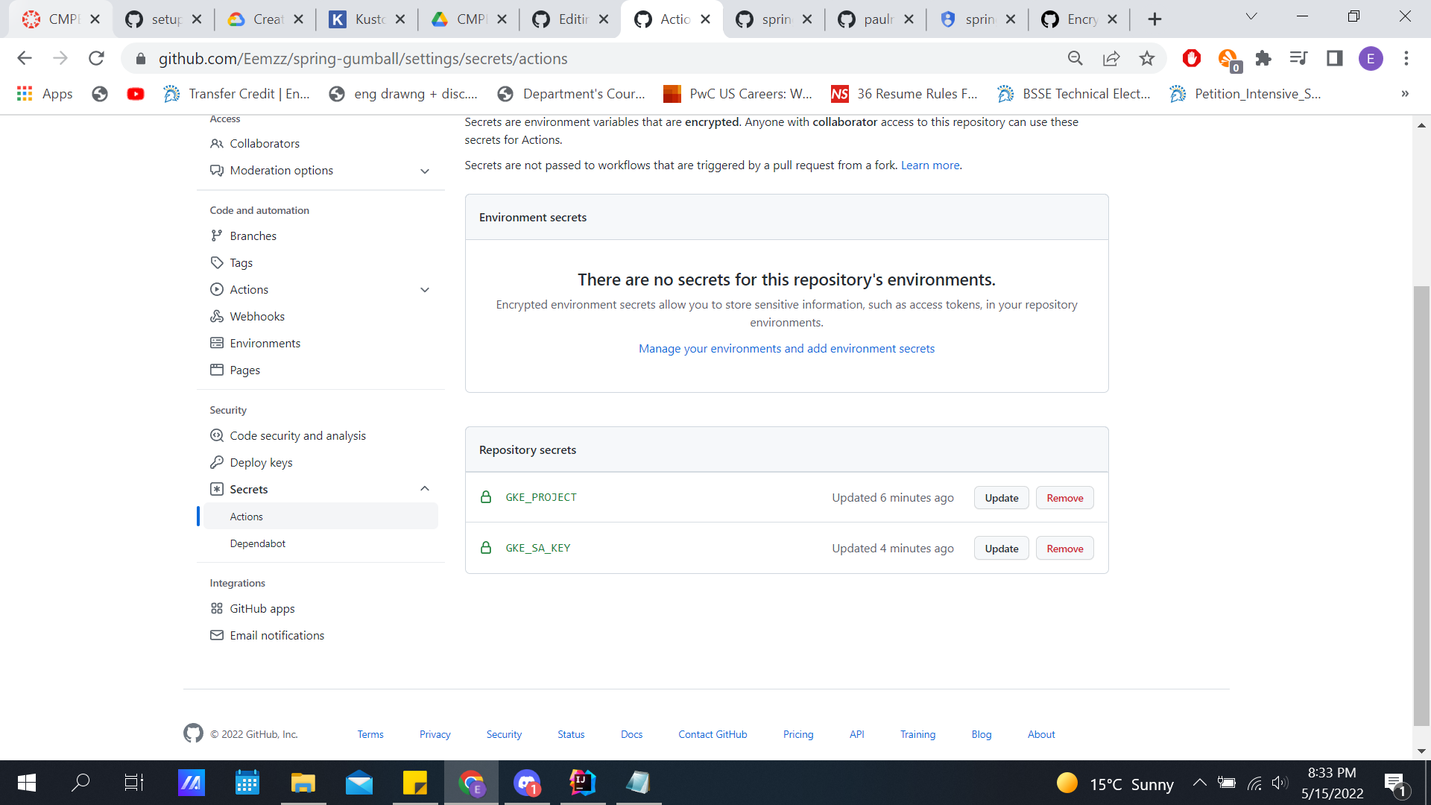
Task: Collapse the Secrets sidebar section
Action: 425,489
